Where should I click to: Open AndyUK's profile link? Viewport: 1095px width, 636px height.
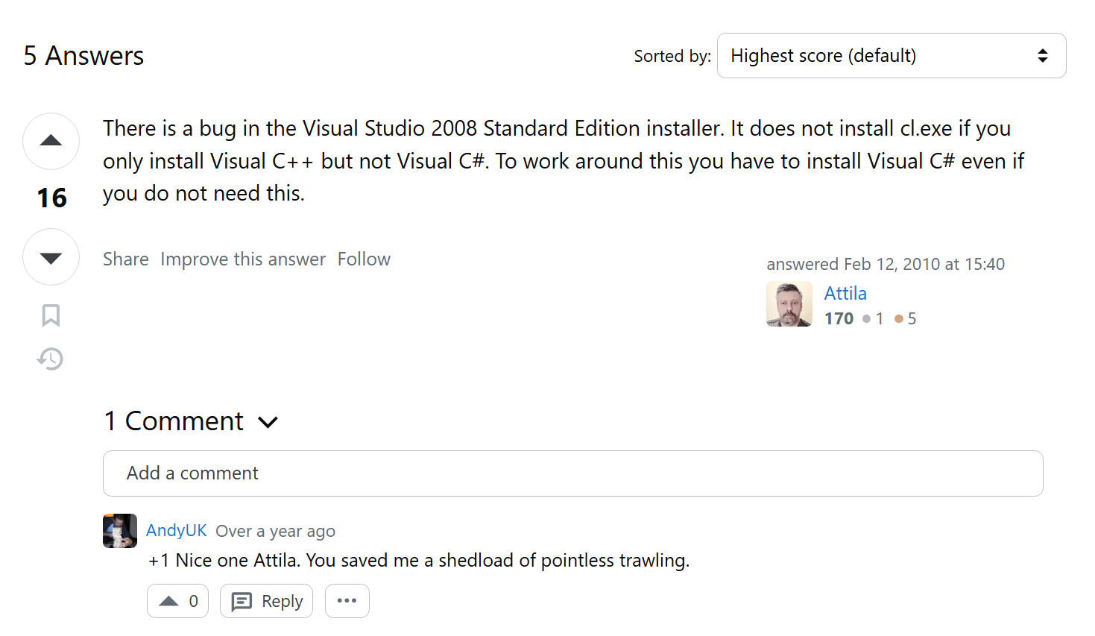(x=176, y=531)
